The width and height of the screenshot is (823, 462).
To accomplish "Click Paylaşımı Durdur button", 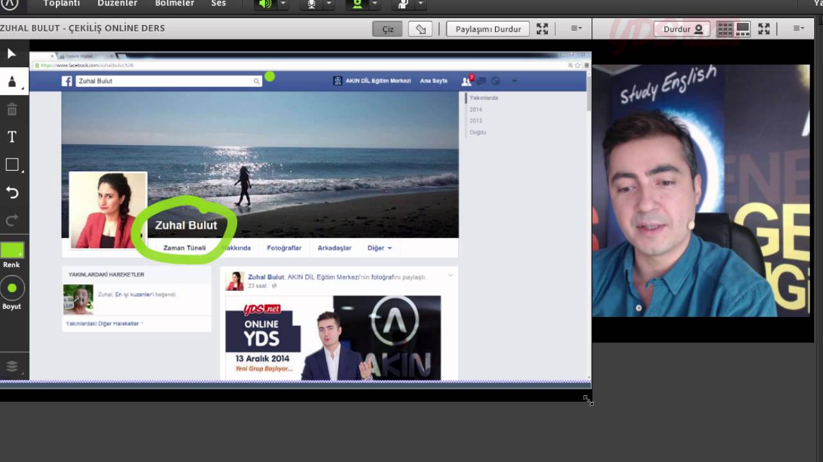I will click(x=488, y=29).
